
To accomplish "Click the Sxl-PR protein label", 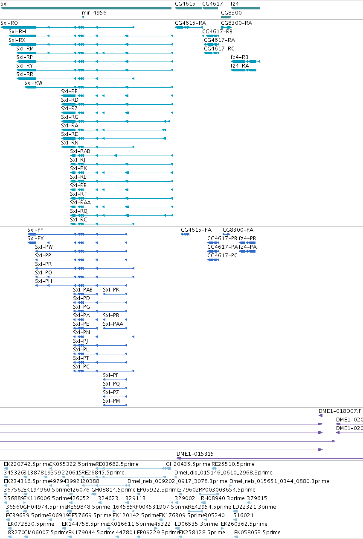I will tap(43, 264).
